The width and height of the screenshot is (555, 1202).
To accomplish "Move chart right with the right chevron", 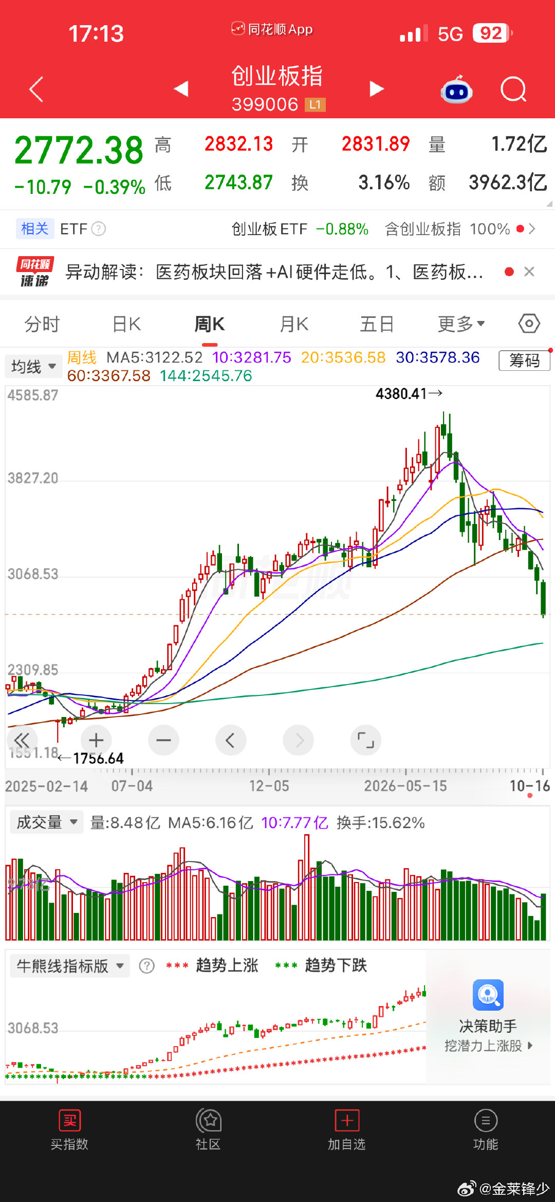I will [298, 741].
